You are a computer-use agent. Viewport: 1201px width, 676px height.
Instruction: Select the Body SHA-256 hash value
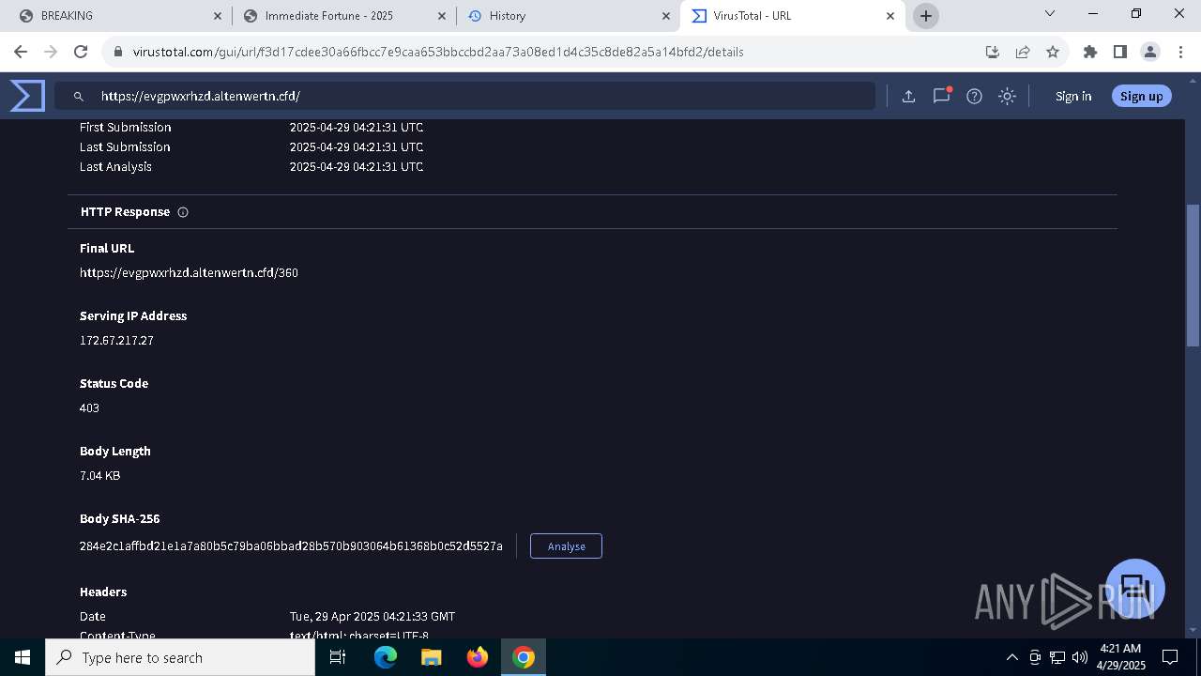point(291,546)
